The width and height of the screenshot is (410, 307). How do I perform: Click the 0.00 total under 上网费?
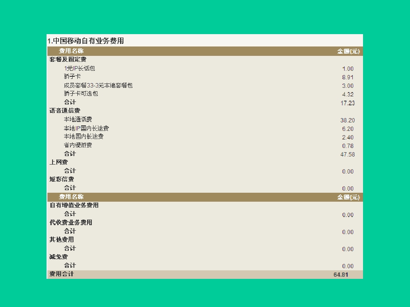(x=348, y=171)
